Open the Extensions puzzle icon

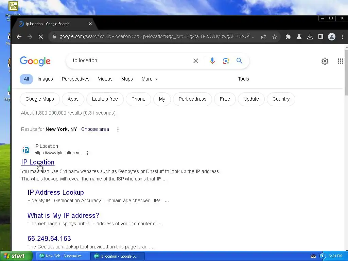click(288, 37)
